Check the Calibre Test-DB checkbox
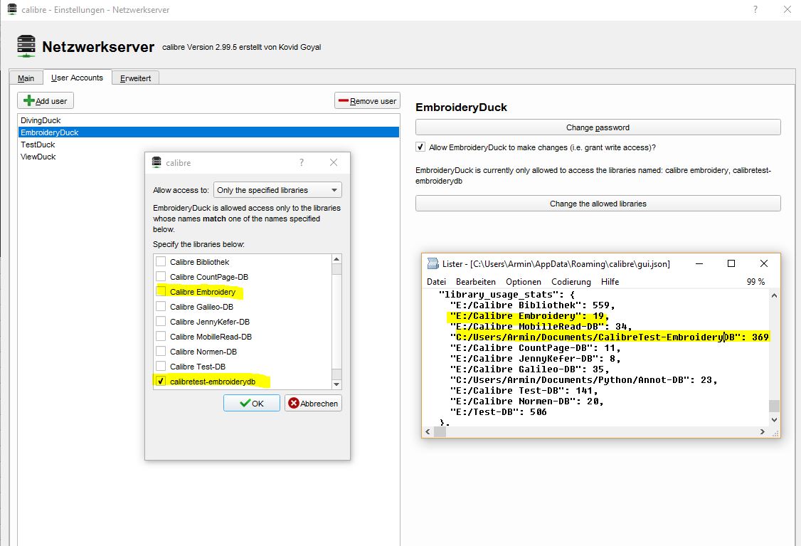Screen dimensions: 801x546 161,367
